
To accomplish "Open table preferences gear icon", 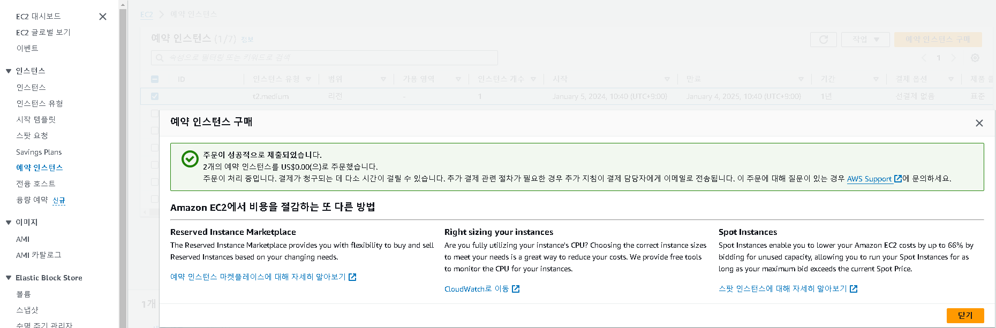I will [x=975, y=58].
